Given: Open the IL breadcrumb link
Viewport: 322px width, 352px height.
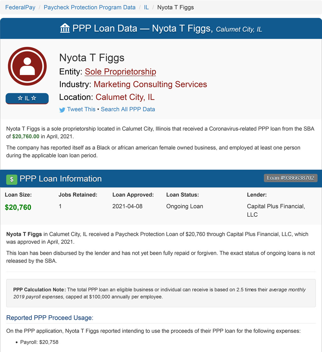Looking at the screenshot, I should tap(146, 8).
